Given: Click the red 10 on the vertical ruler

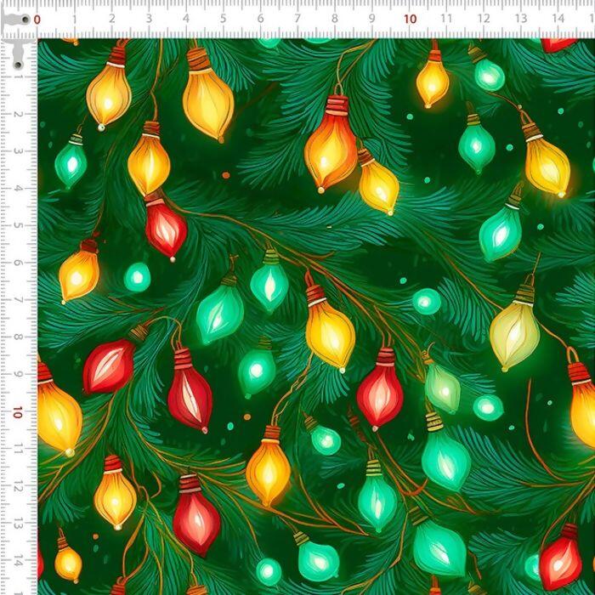Looking at the screenshot, I should (x=17, y=411).
